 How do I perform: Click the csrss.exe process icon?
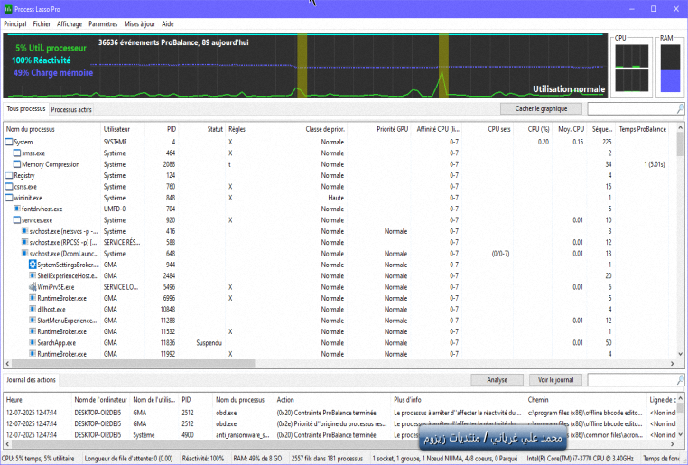click(x=9, y=186)
